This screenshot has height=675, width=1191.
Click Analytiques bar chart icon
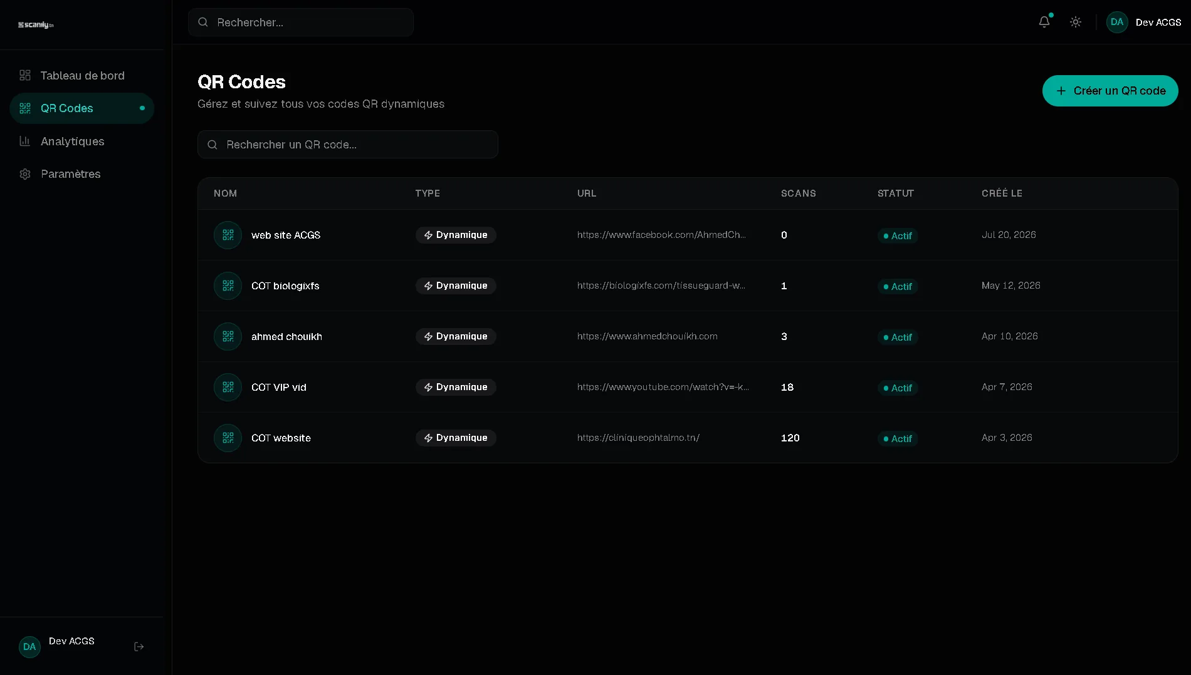pyautogui.click(x=25, y=141)
